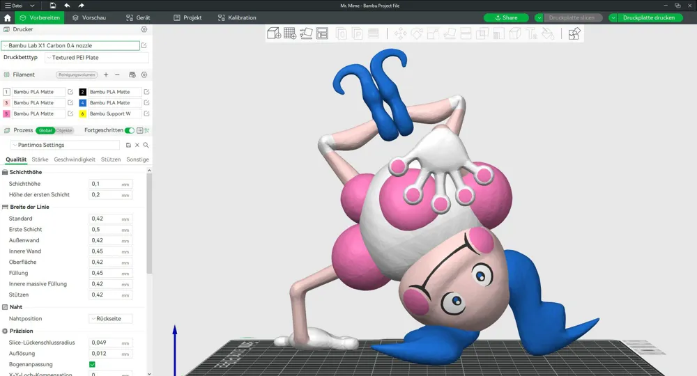697x376 pixels.
Task: Click the Druckplatte drucken button
Action: click(648, 18)
